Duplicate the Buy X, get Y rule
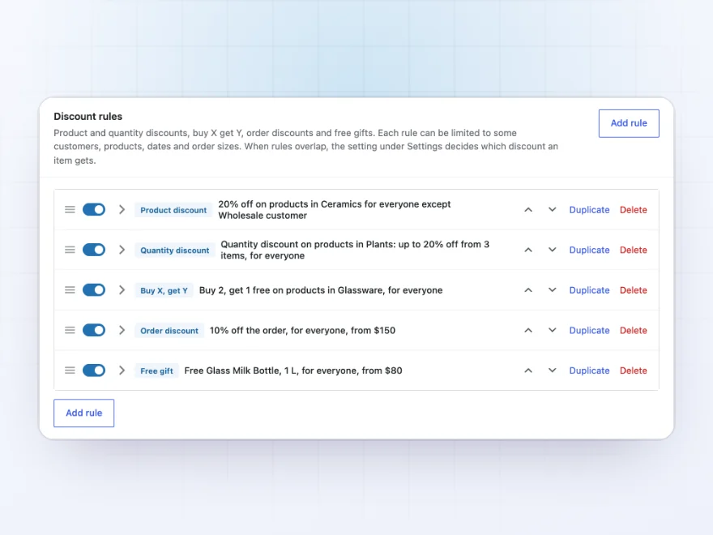 point(589,290)
